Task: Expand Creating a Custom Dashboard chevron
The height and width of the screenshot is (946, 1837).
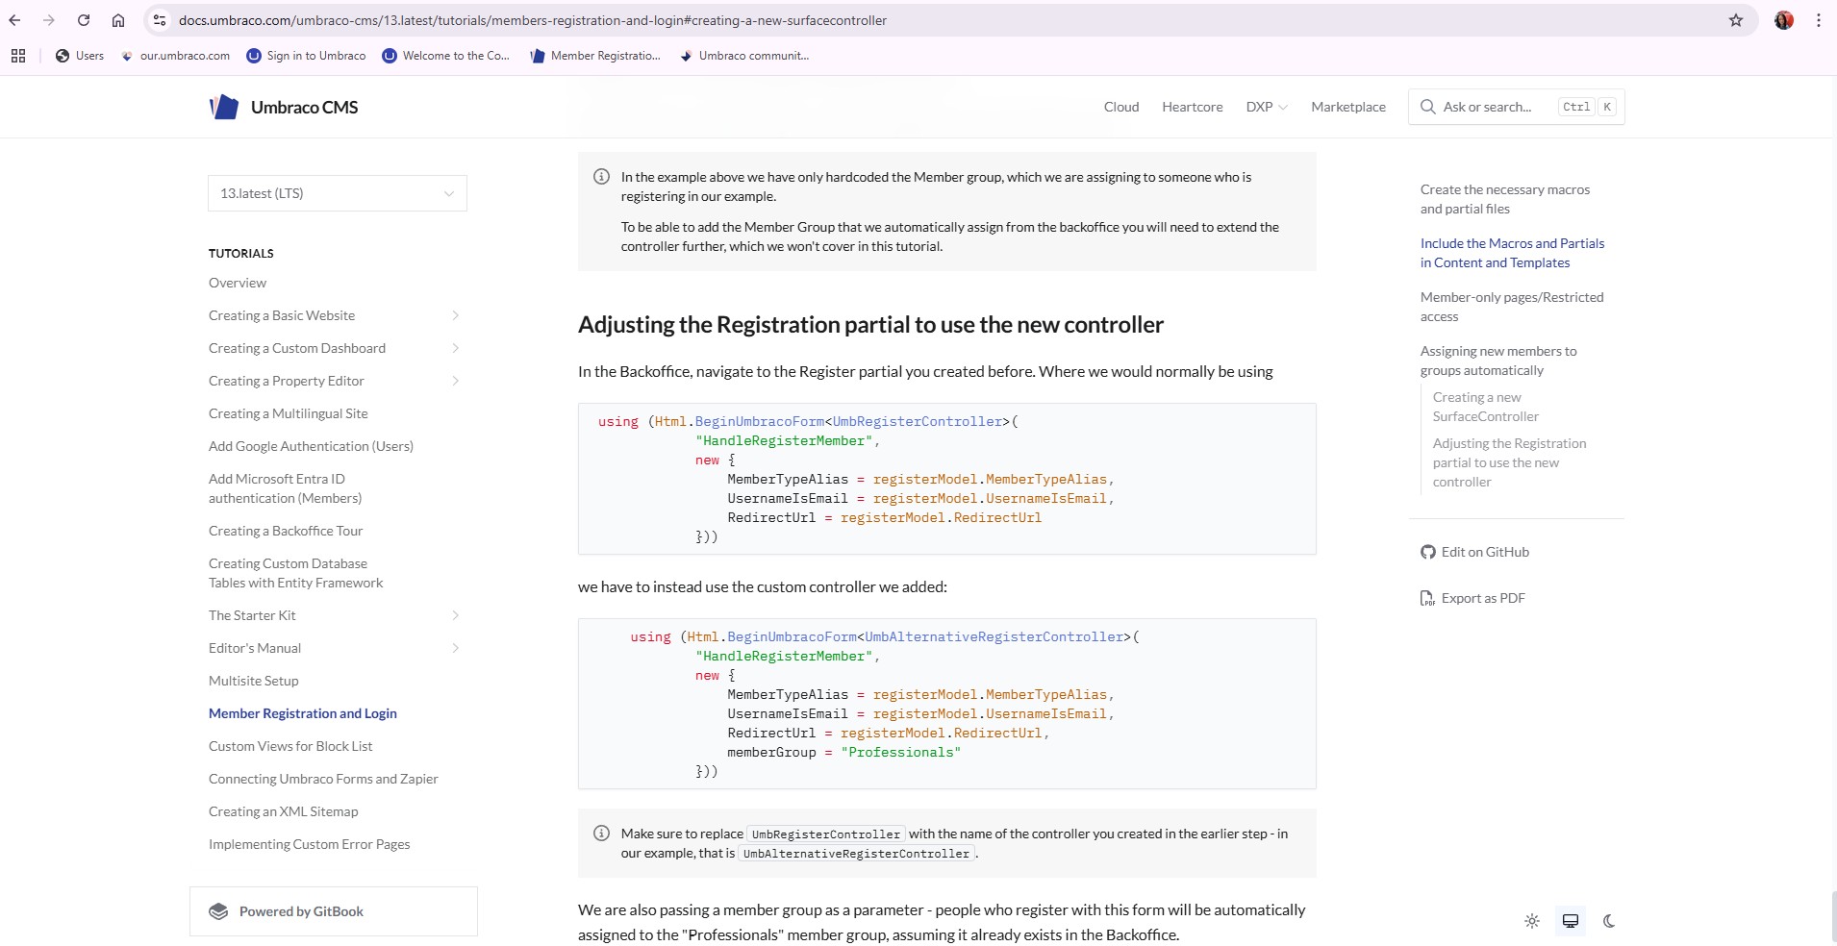Action: 455,348
